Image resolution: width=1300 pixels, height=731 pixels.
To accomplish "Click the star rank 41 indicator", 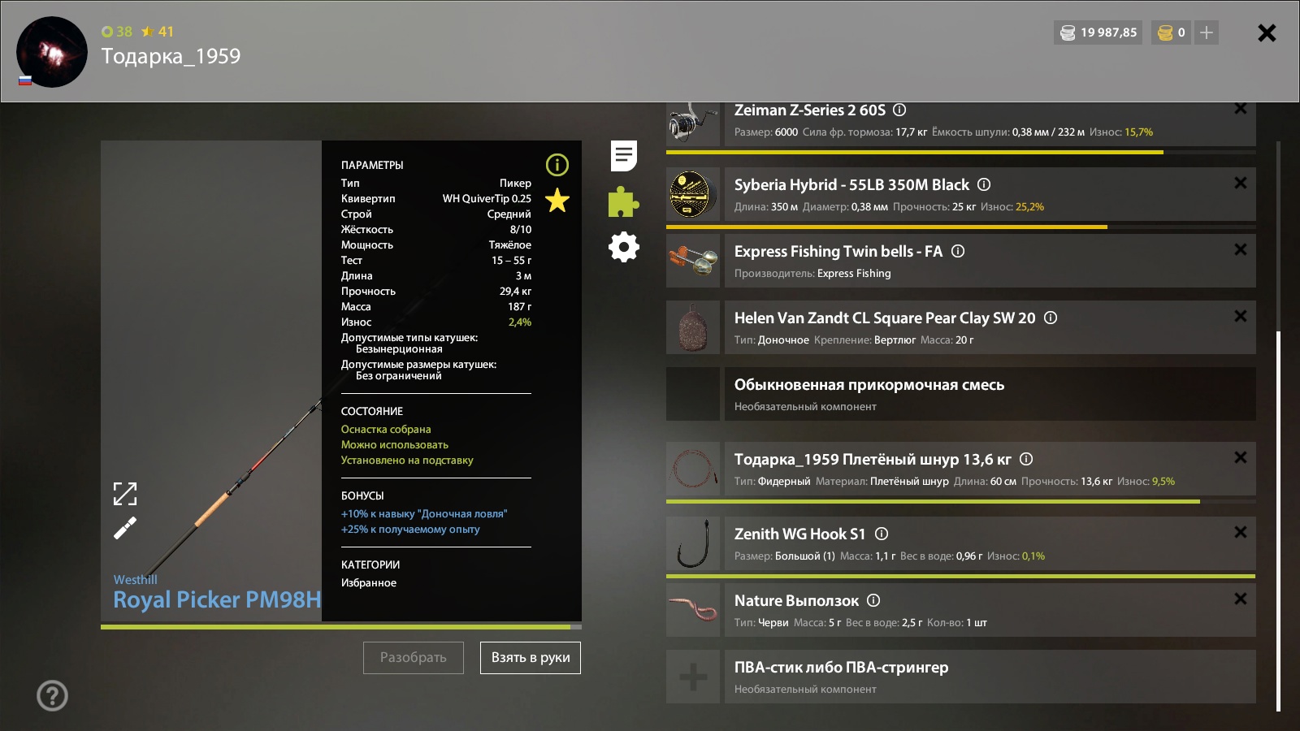I will click(x=158, y=32).
